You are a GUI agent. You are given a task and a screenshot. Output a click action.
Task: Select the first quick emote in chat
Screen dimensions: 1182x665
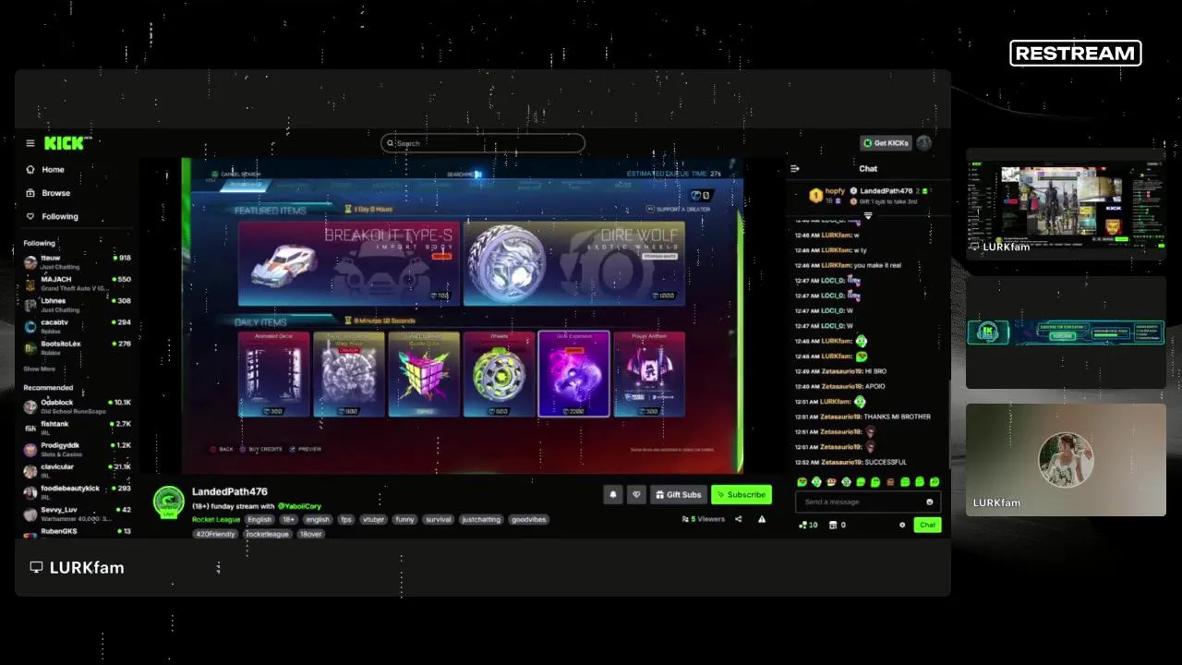(x=802, y=482)
